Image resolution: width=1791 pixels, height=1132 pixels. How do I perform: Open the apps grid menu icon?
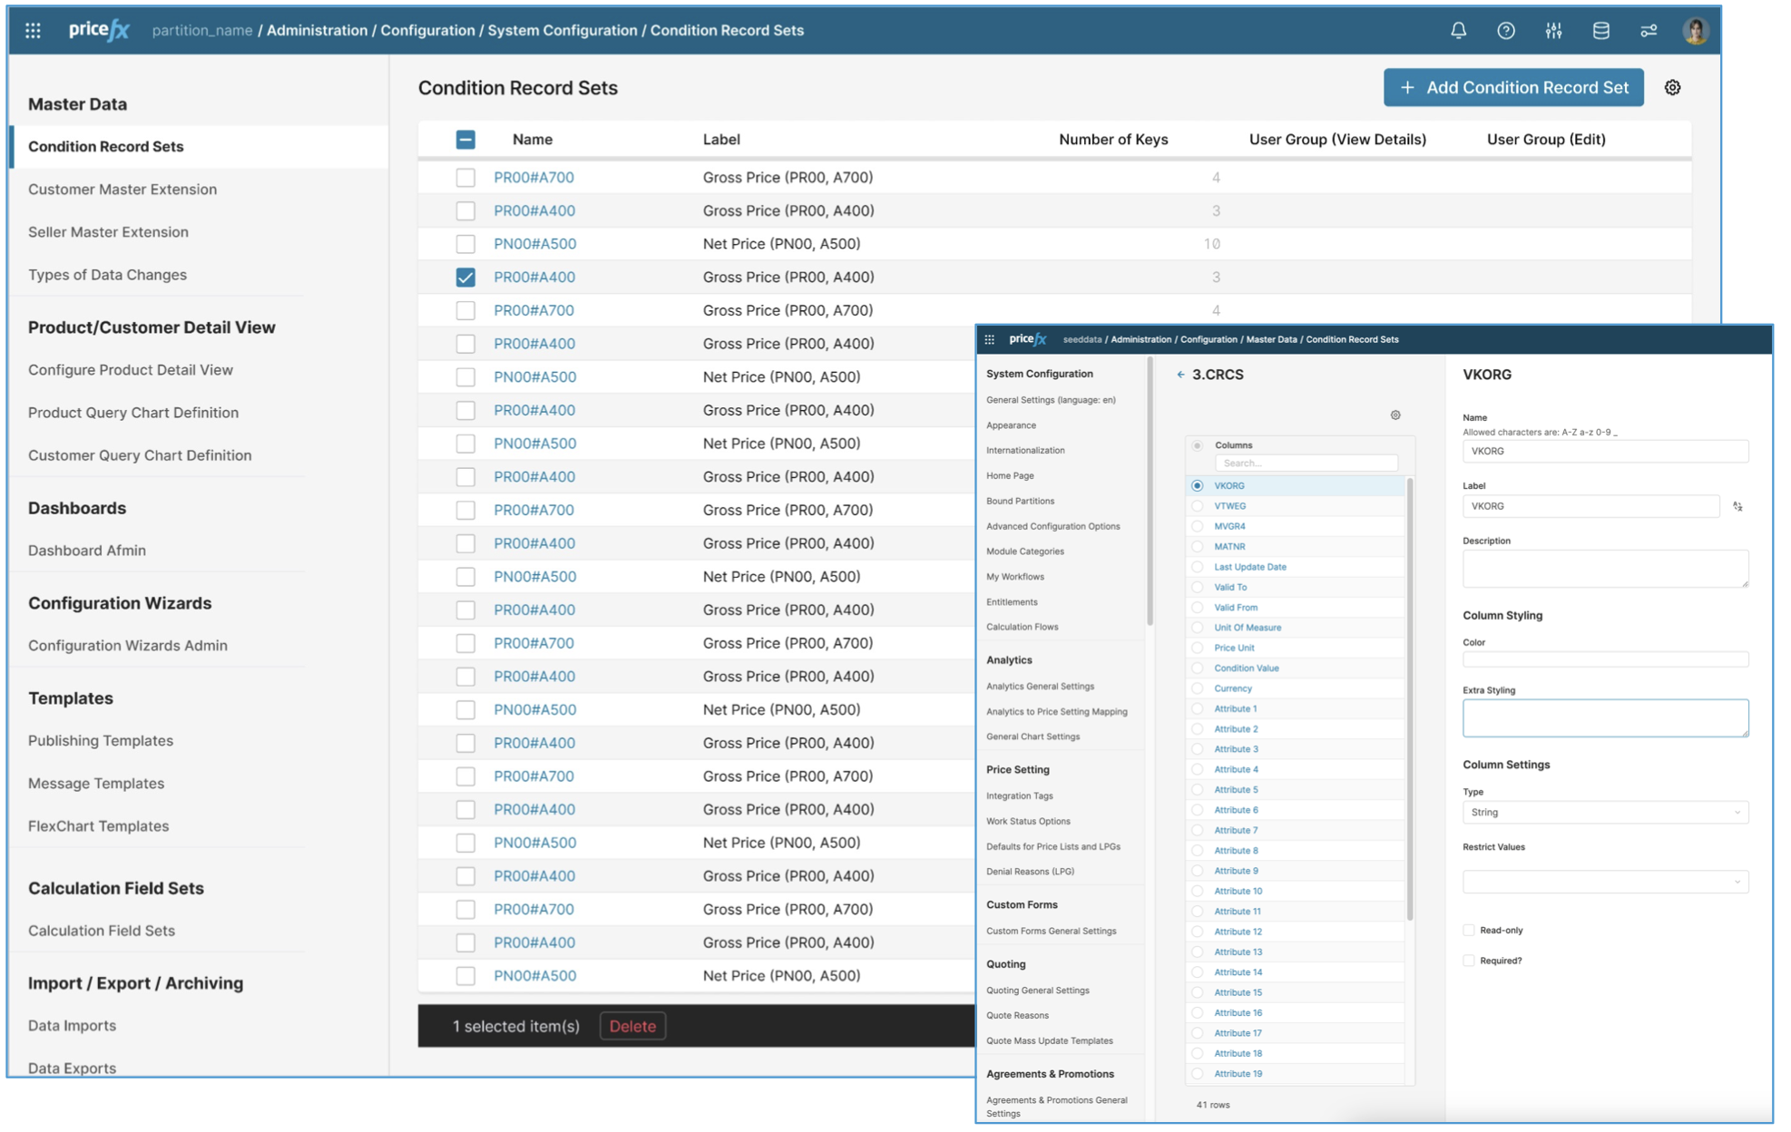33,30
